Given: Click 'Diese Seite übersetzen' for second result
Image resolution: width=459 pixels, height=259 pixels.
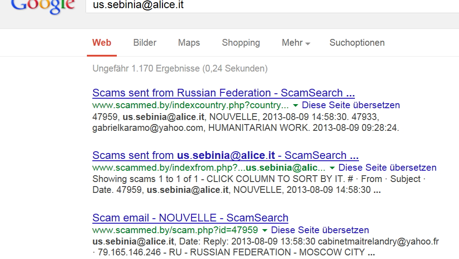Looking at the screenshot, I should [x=387, y=168].
